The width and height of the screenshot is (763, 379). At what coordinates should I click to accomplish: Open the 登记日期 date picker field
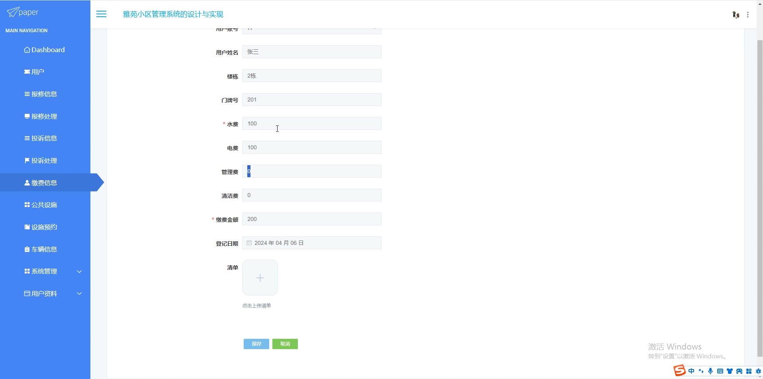click(x=312, y=243)
